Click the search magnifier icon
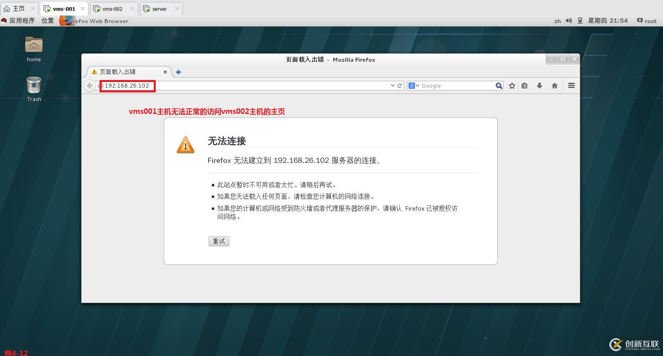 click(x=499, y=86)
